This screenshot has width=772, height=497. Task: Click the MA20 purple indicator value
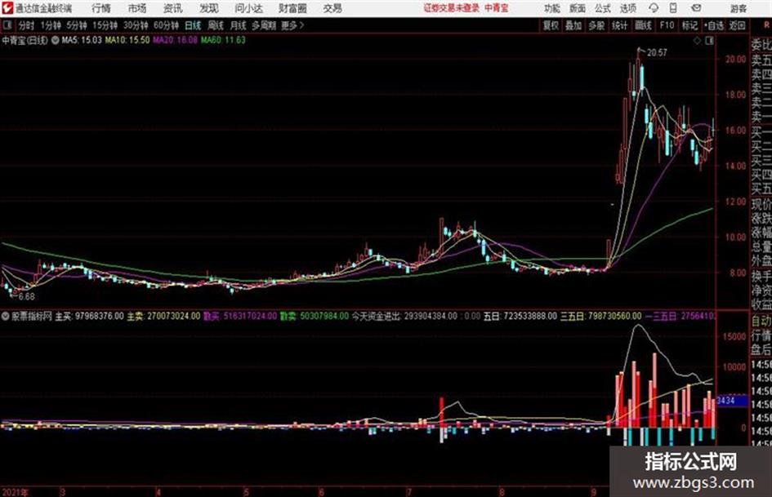tap(176, 40)
